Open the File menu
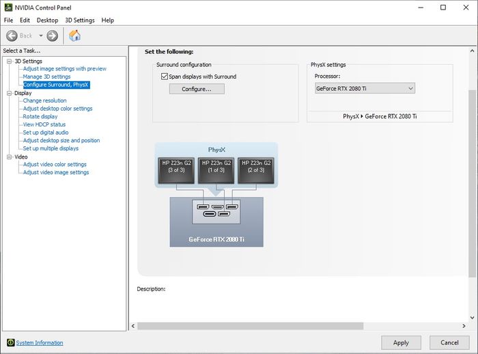The height and width of the screenshot is (354, 478). click(x=8, y=20)
